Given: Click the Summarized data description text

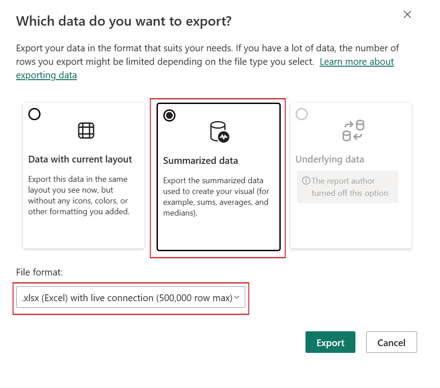Looking at the screenshot, I should tap(216, 197).
